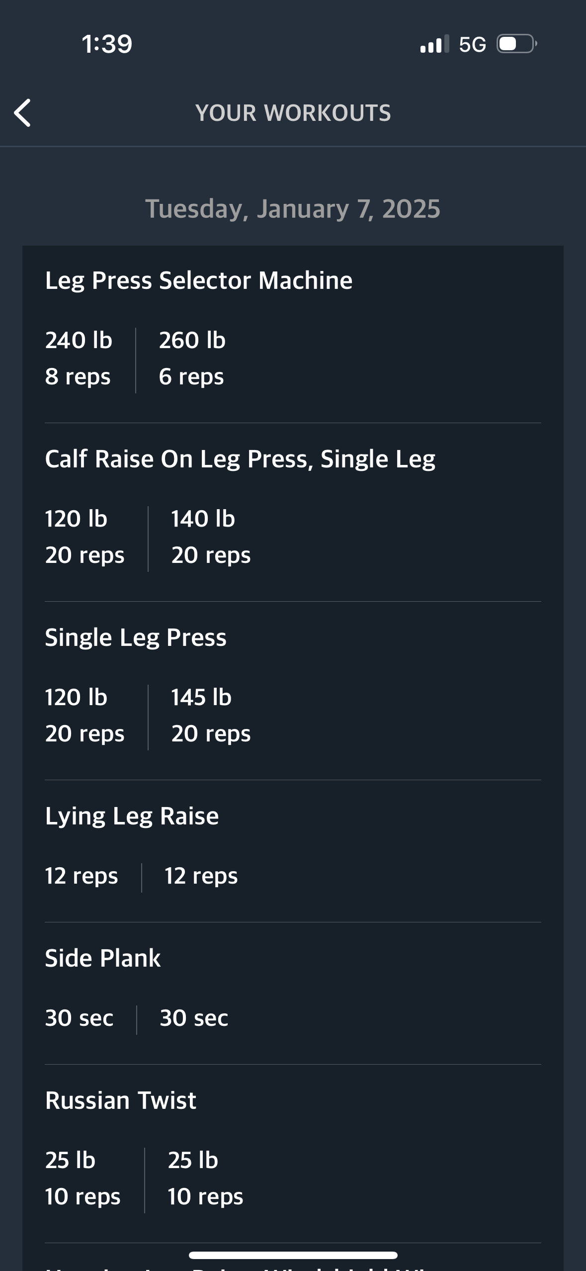Open the Lying Leg Raise exercise
Image resolution: width=586 pixels, height=1271 pixels.
point(132,816)
